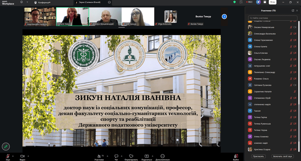The width and height of the screenshot is (301, 161).
Task: Unmute microphone with the Звук button
Action: tap(8, 156)
